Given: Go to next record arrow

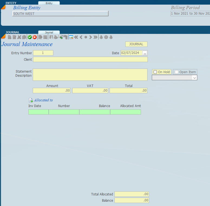Looking at the screenshot, I should (91, 37).
